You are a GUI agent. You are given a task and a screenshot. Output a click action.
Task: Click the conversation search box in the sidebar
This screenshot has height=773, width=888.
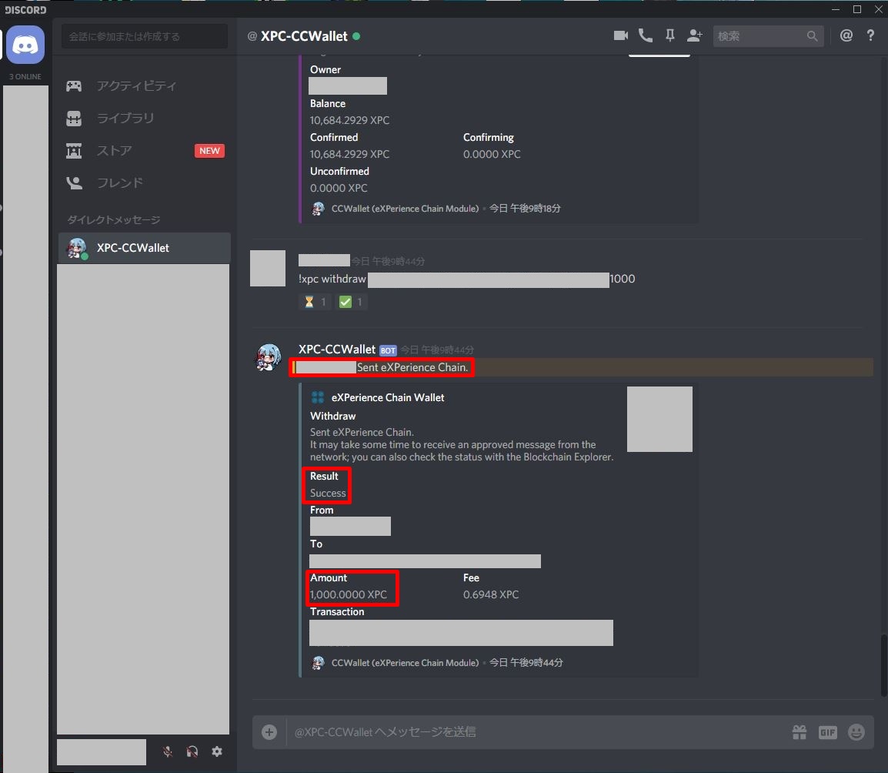click(145, 36)
